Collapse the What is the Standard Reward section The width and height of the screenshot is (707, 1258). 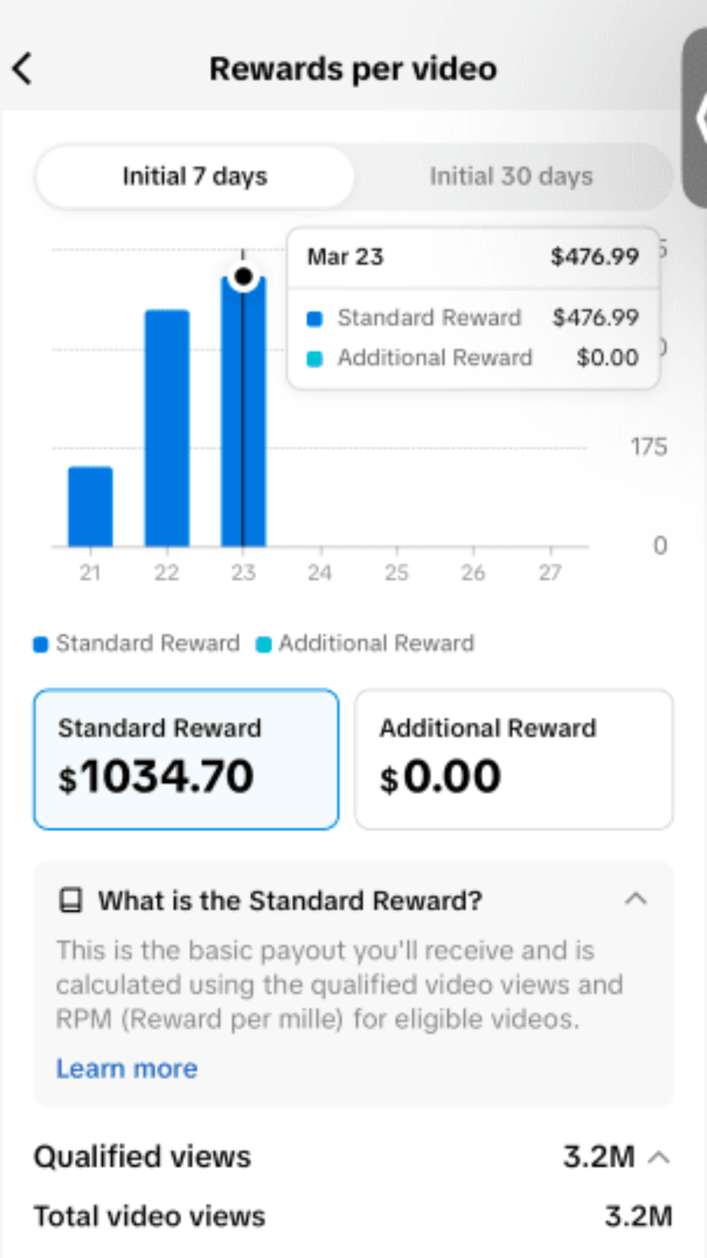pos(636,899)
